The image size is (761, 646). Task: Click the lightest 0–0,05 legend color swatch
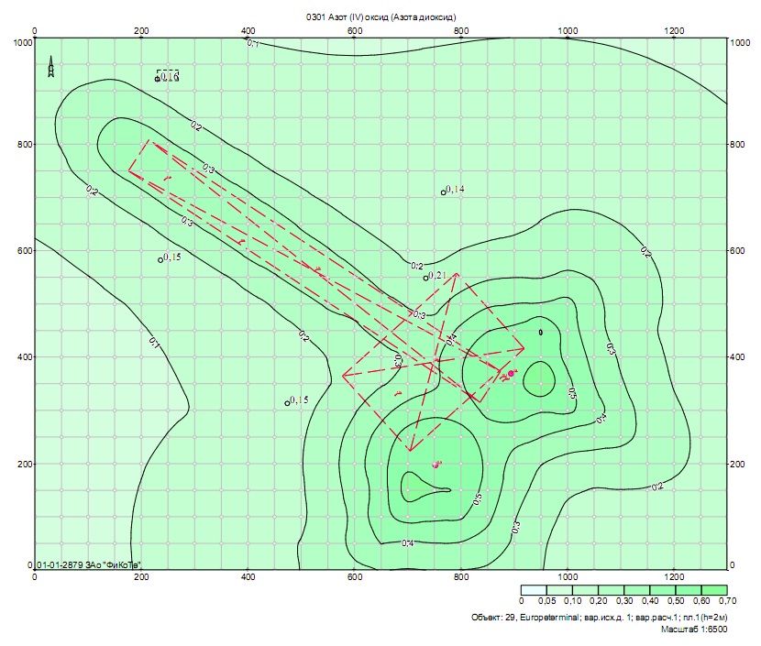[534, 590]
